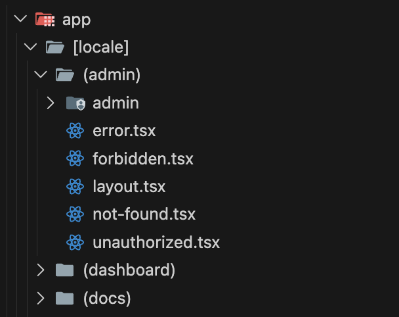The height and width of the screenshot is (317, 399).
Task: Click the React icon beside forbidden.tsx
Action: click(75, 158)
